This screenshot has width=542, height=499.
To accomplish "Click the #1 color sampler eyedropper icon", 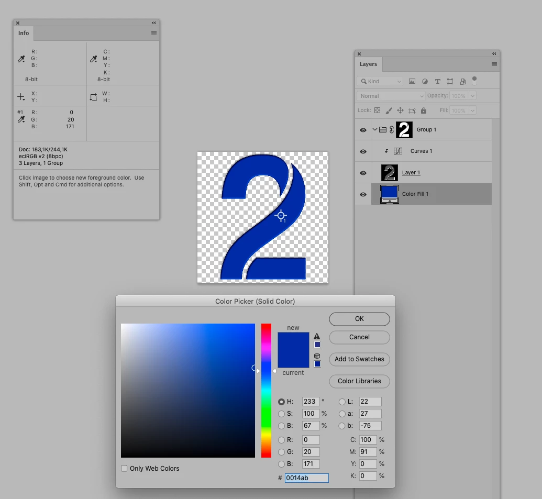I will click(21, 119).
